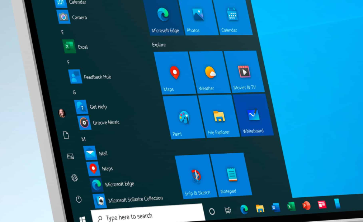Open File Explorer from the taskbar
363x222 pixels.
[x=260, y=208]
